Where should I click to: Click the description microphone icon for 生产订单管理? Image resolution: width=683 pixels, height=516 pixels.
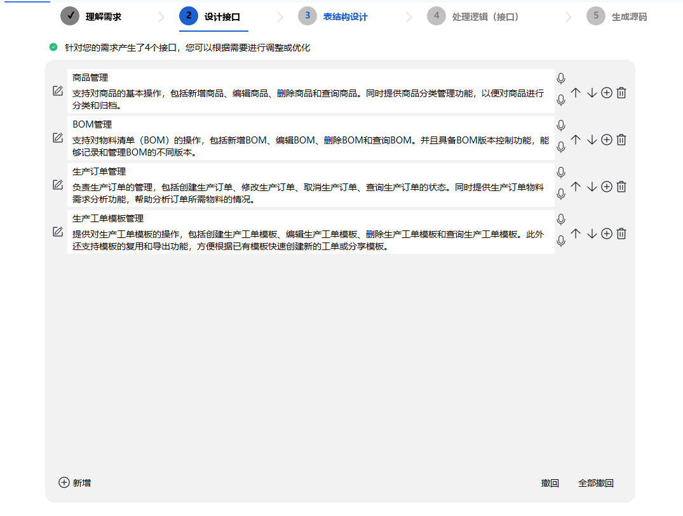click(x=561, y=194)
